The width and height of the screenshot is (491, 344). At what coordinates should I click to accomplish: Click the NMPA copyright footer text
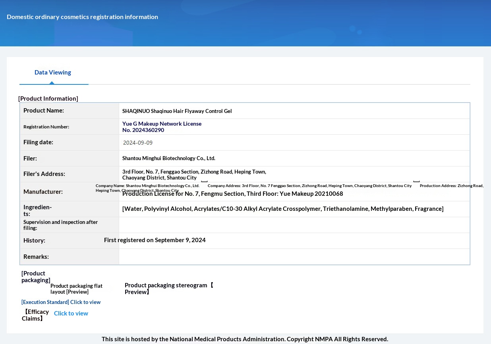coord(245,339)
